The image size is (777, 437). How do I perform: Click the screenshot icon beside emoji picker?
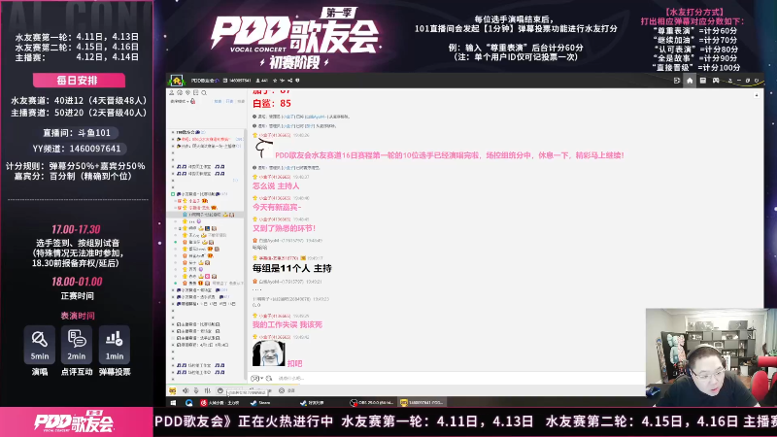(x=269, y=378)
